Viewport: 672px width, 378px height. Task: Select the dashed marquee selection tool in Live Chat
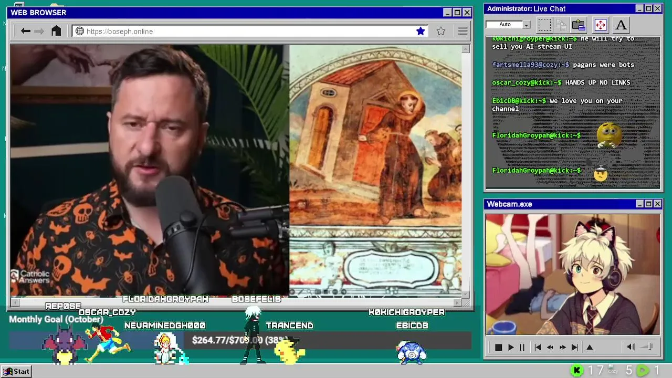coord(545,25)
